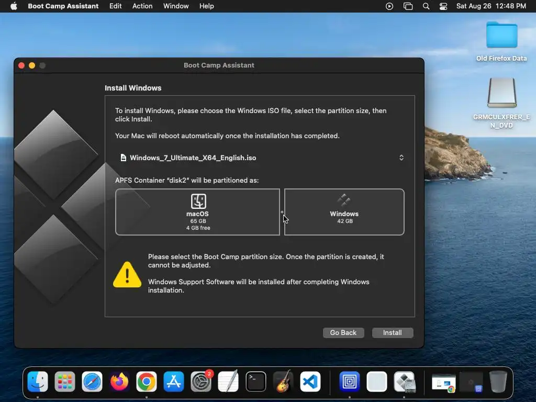Image resolution: width=536 pixels, height=402 pixels.
Task: Select the macOS 65 GB partition box
Action: [x=197, y=212]
